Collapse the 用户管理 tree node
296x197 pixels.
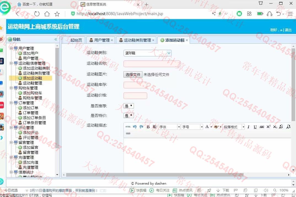11,48
